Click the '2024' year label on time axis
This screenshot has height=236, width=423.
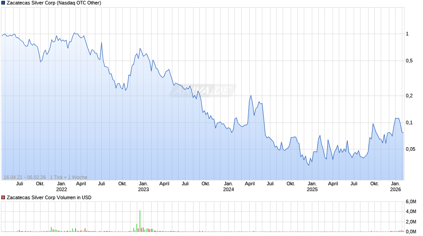[x=229, y=189]
